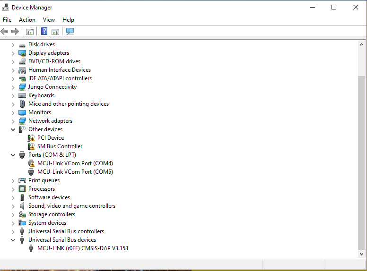Expand the Monitors node
Image resolution: width=367 pixels, height=271 pixels.
(13, 113)
